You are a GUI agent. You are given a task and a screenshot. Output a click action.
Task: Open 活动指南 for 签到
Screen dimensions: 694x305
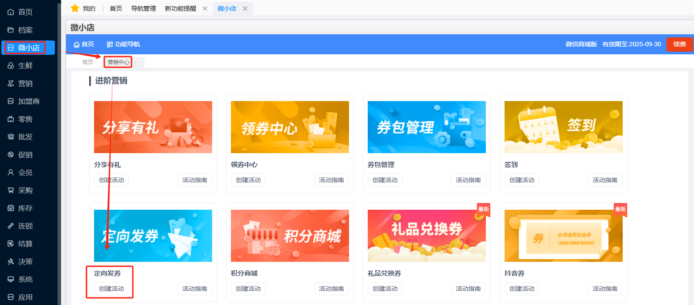605,180
